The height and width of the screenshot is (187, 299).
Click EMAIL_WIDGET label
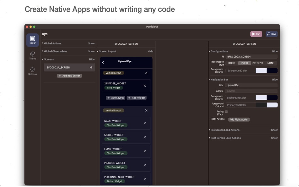pyautogui.click(x=113, y=149)
